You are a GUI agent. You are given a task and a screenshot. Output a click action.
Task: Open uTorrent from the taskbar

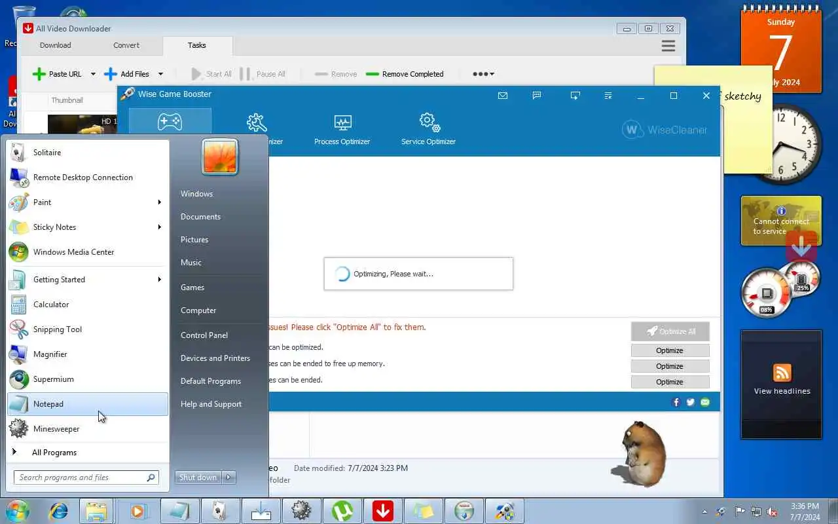click(x=342, y=511)
